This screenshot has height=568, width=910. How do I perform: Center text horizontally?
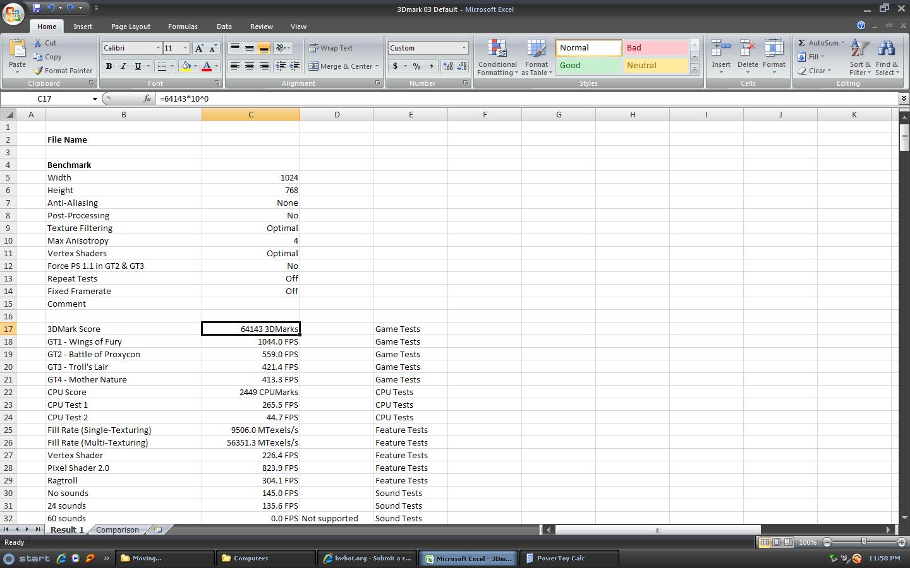250,66
